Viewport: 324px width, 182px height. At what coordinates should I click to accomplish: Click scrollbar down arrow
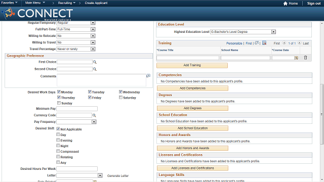pyautogui.click(x=322, y=180)
